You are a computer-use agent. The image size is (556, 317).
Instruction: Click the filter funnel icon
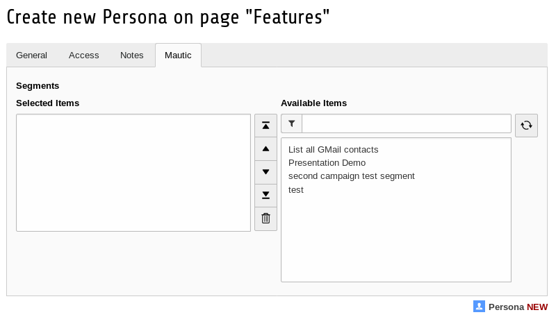tap(292, 123)
